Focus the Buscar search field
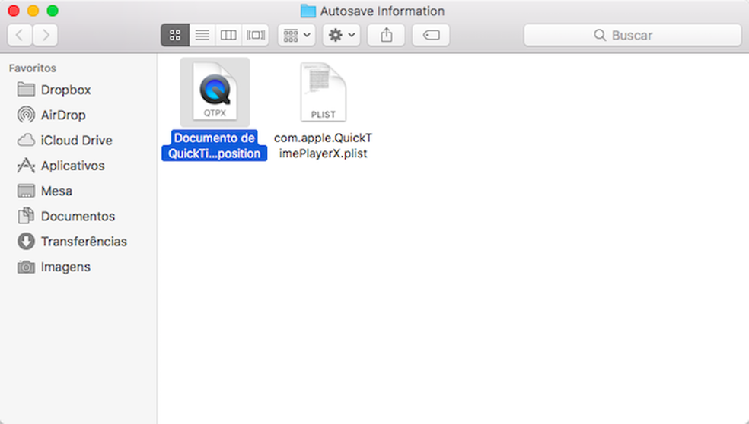749x424 pixels. click(633, 35)
